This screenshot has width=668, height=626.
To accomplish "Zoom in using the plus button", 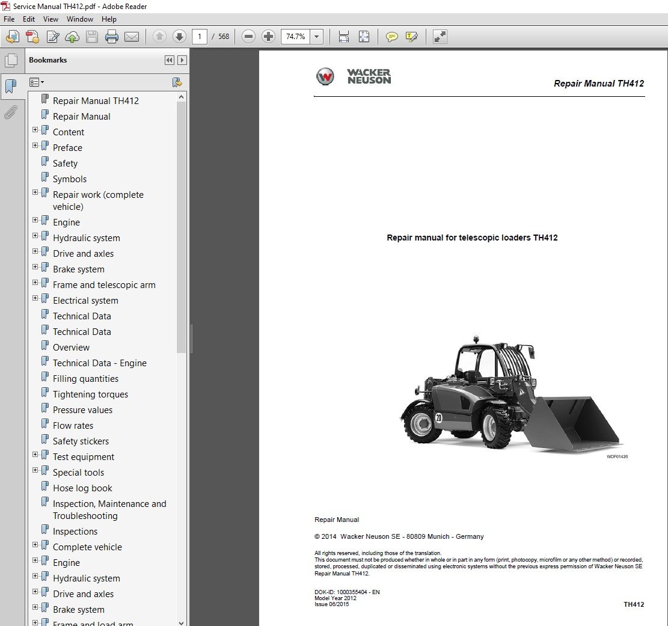I will point(268,37).
